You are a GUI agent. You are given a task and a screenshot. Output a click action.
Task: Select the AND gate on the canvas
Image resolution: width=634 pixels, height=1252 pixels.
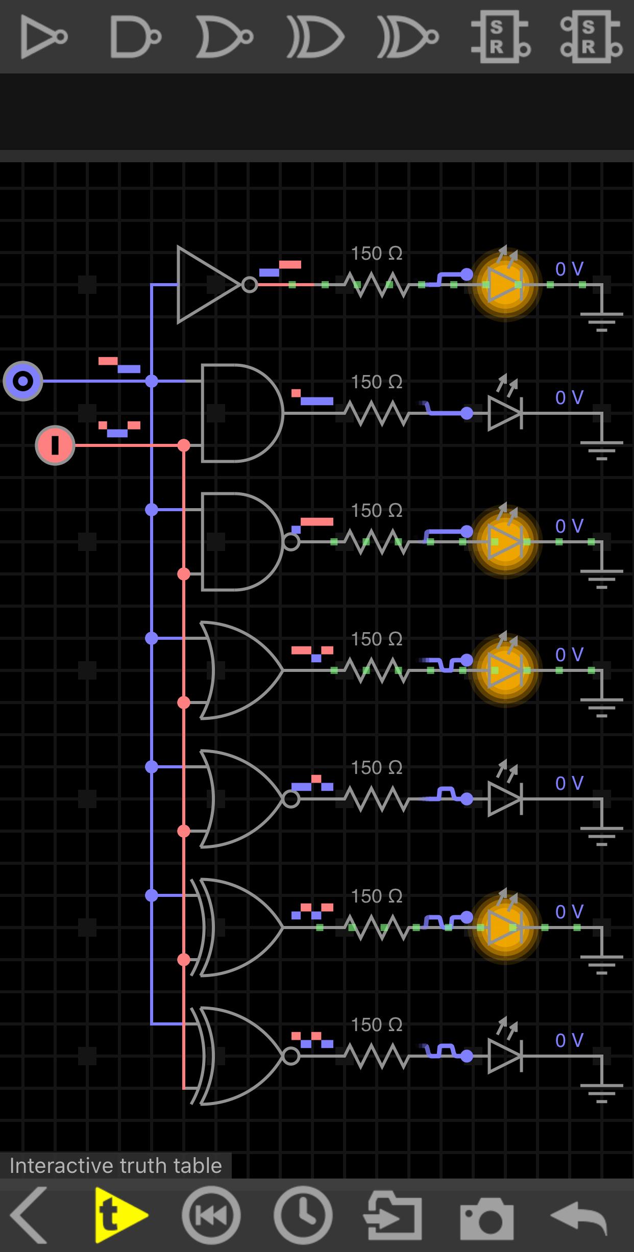click(x=242, y=413)
